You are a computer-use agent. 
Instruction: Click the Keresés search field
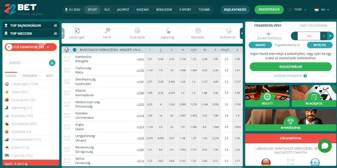point(27,63)
